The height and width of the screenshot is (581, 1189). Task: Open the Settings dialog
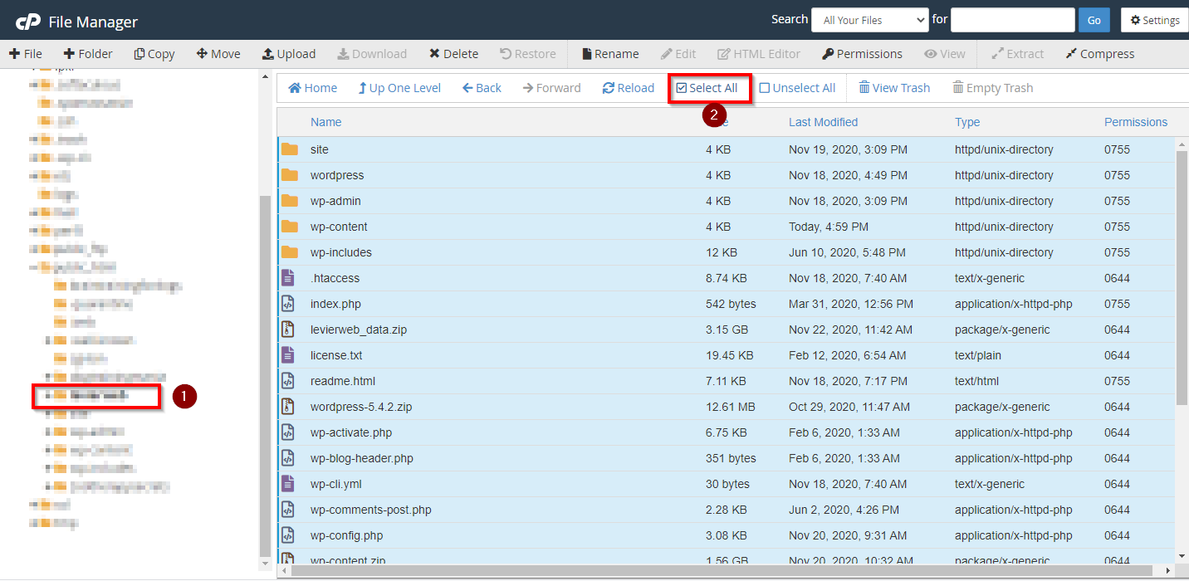(x=1155, y=20)
